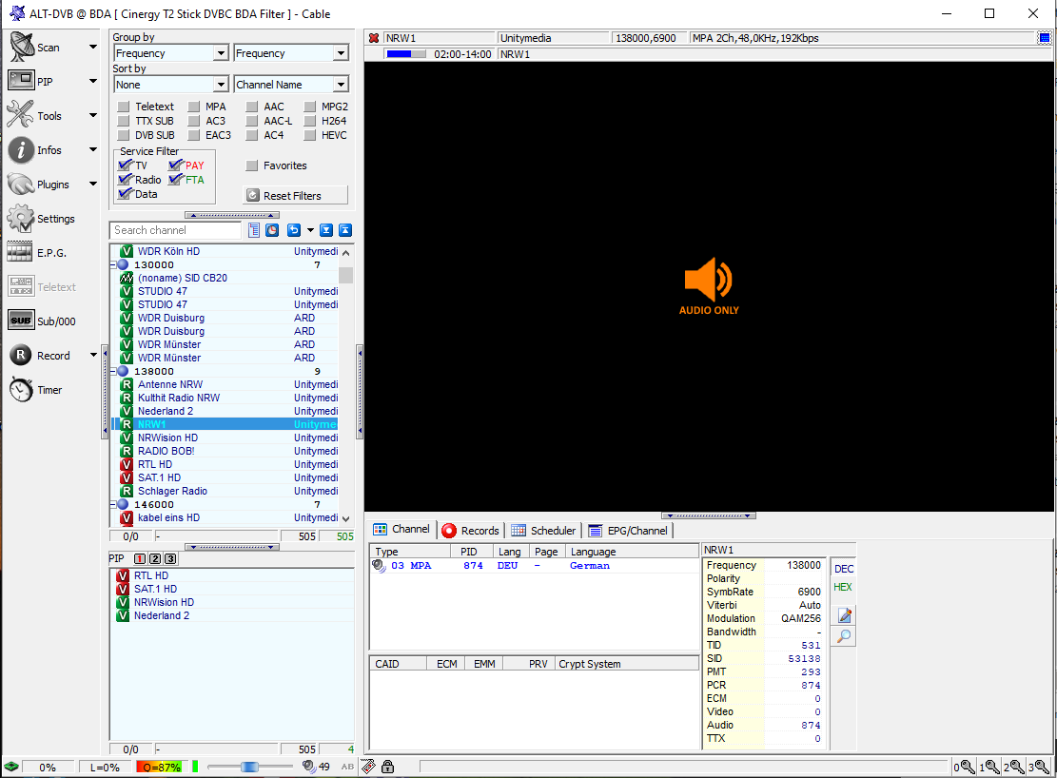Adjust the volume slider in status bar
This screenshot has height=778, width=1057.
pyautogui.click(x=249, y=767)
